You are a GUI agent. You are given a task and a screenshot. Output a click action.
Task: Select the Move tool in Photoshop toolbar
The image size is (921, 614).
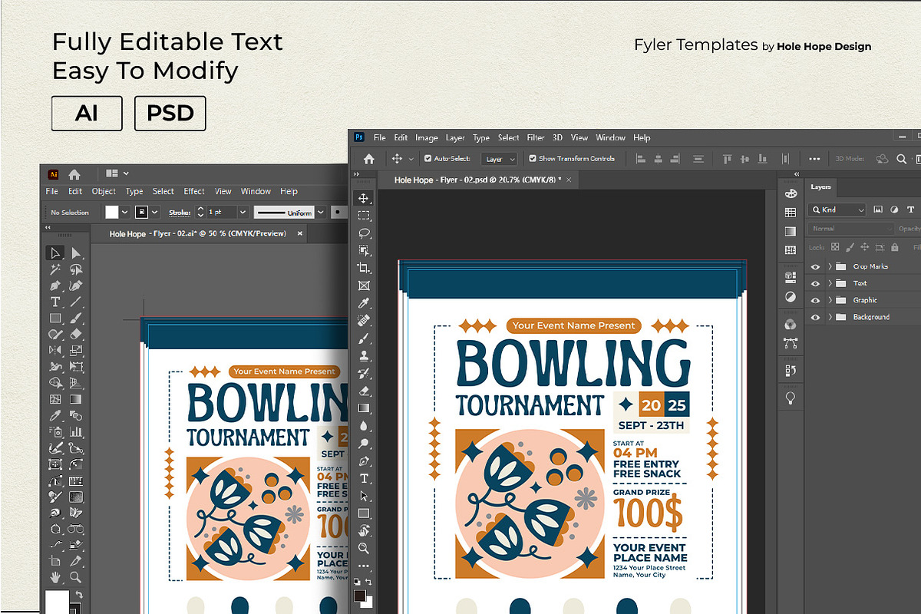click(x=364, y=198)
